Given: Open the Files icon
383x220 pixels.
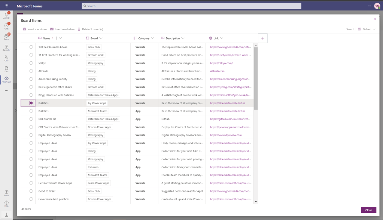Looking at the screenshot, I should click(6, 69).
